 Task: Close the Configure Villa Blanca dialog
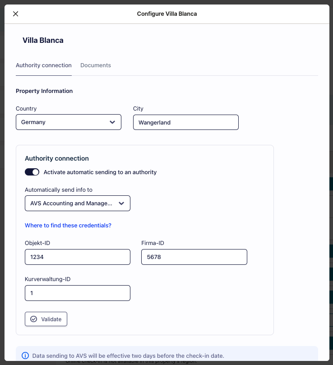click(x=16, y=14)
